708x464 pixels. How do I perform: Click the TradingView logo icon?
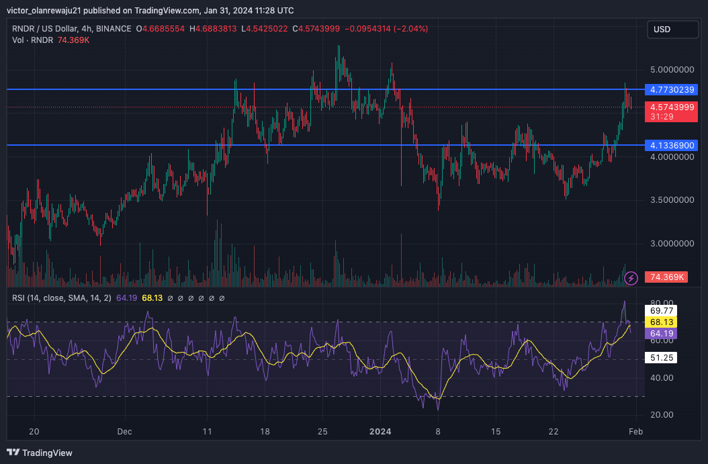point(13,453)
